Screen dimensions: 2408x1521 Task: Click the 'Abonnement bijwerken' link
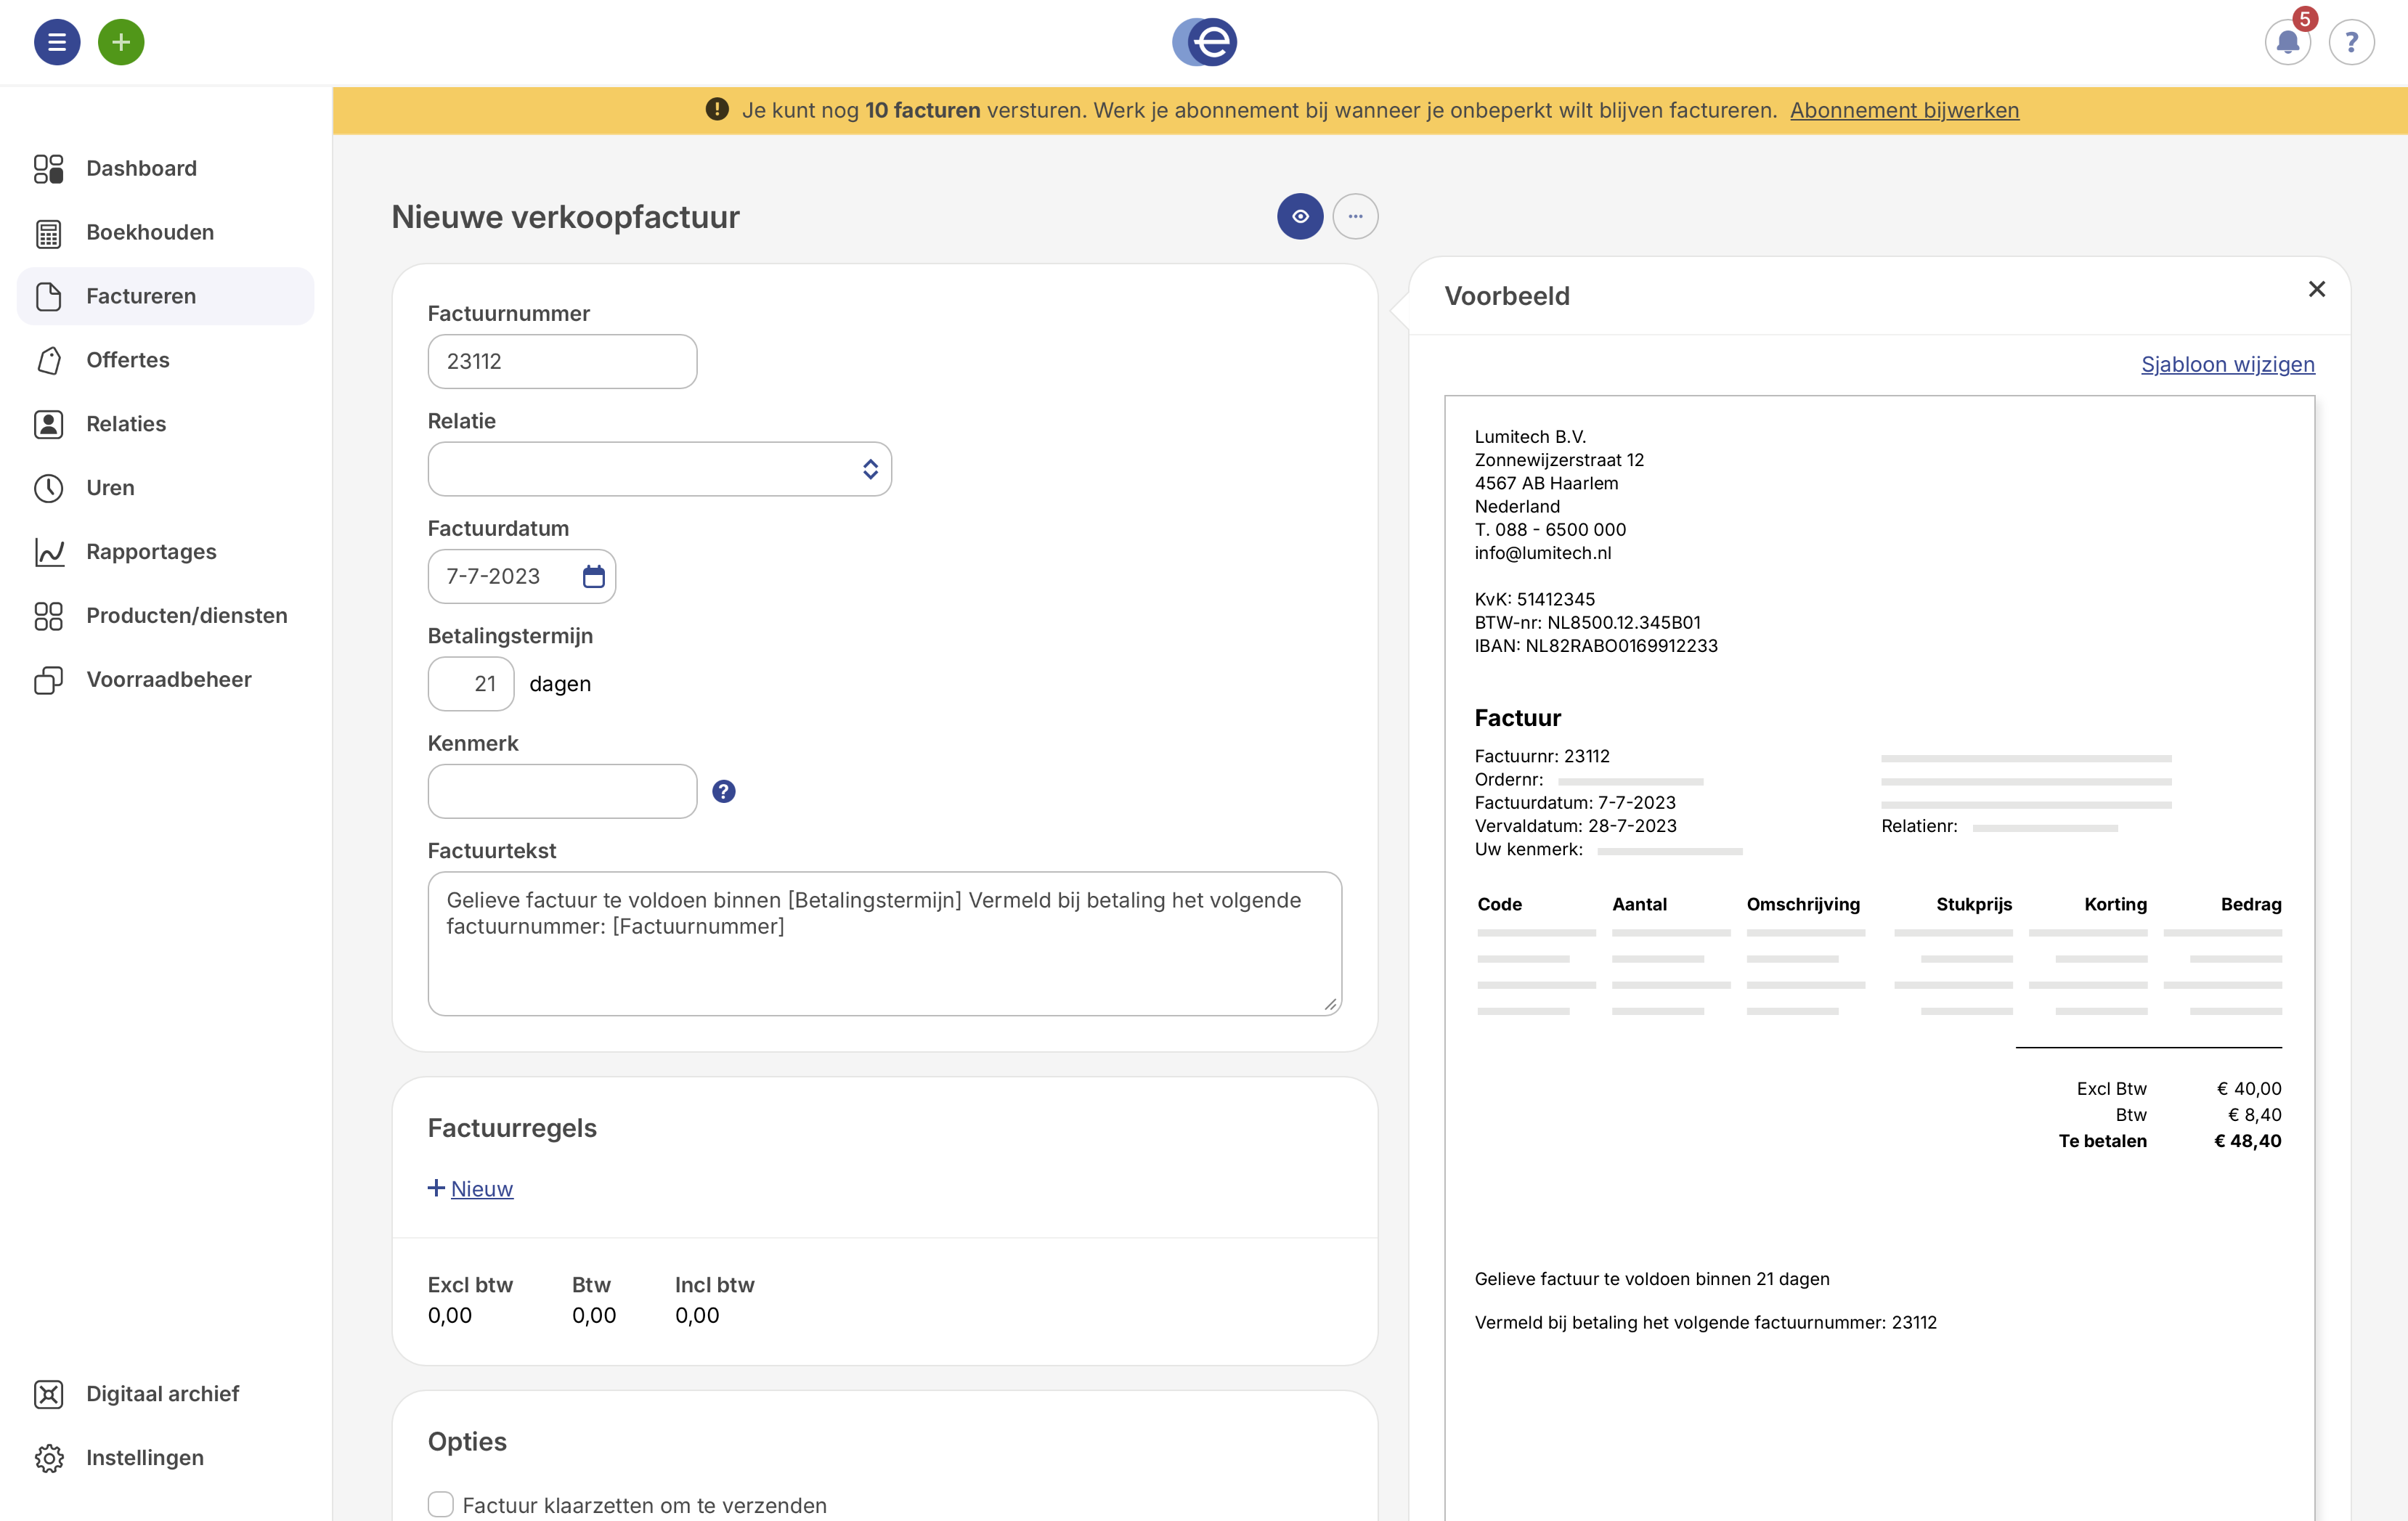click(x=1904, y=110)
